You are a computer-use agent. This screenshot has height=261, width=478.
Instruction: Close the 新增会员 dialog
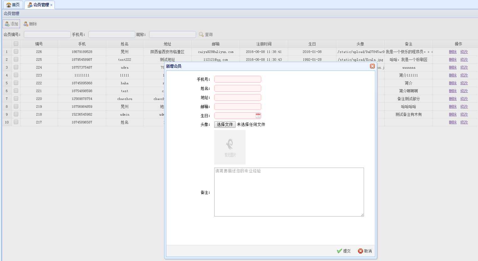pyautogui.click(x=372, y=66)
